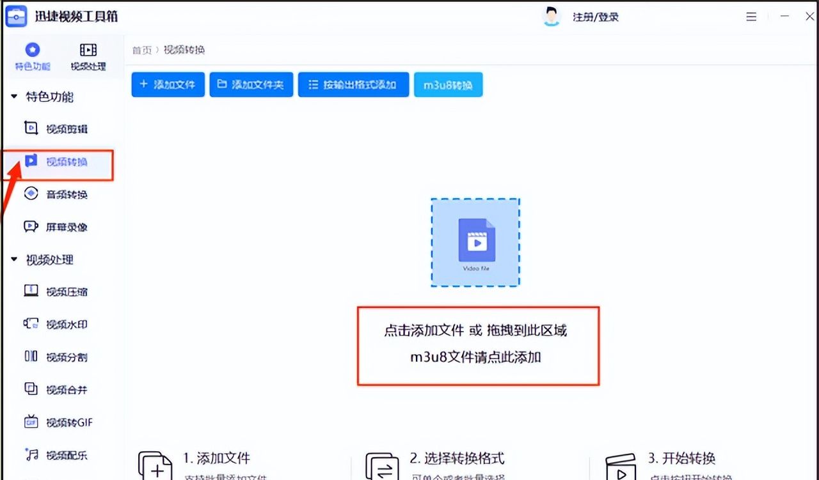The width and height of the screenshot is (819, 480).
Task: Click the user avatar icon
Action: click(x=551, y=17)
